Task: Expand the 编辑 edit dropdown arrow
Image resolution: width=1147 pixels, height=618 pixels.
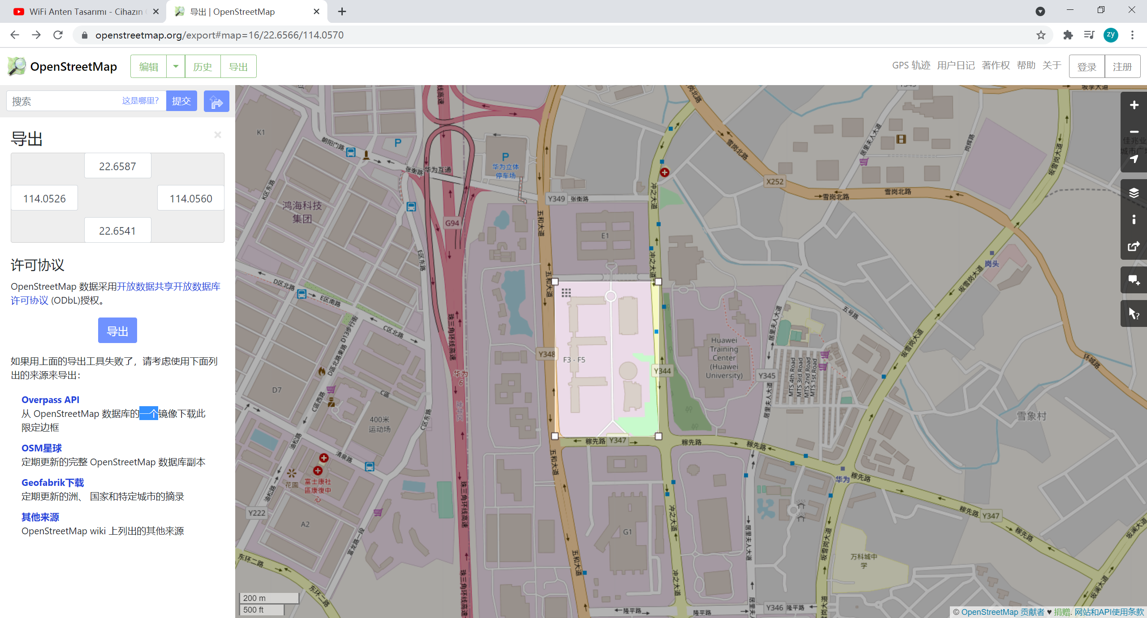Action: [x=176, y=66]
